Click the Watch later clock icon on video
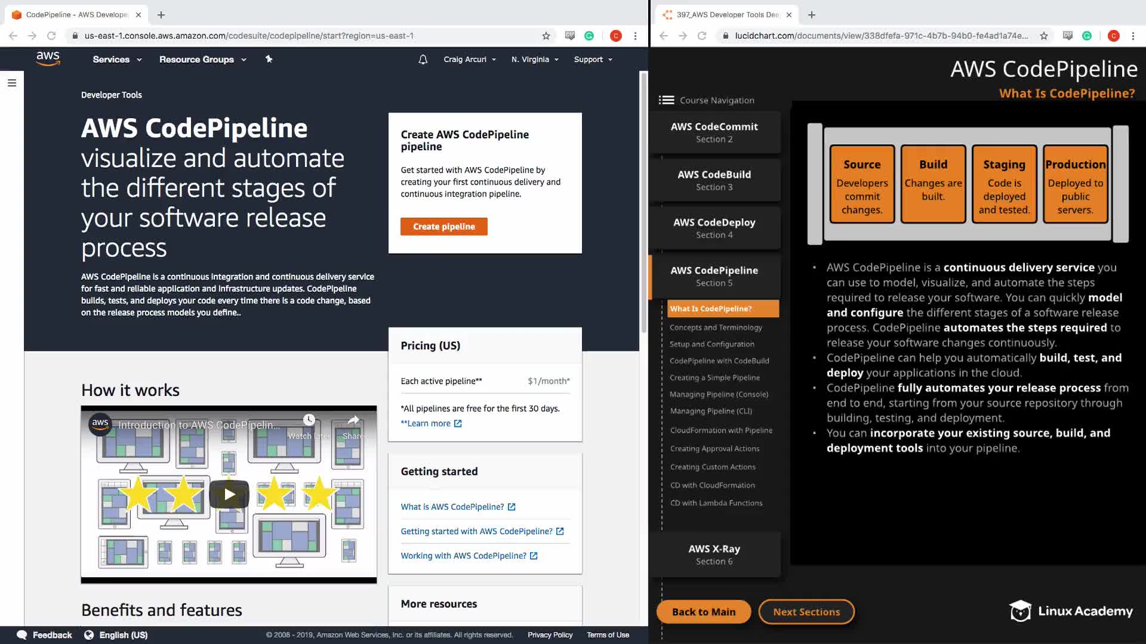 (309, 420)
